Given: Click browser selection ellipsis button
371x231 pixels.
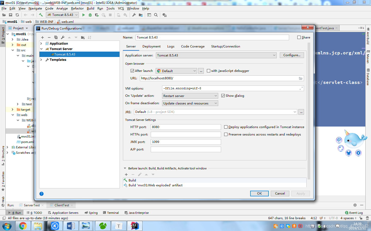Looking at the screenshot, I should (x=201, y=71).
